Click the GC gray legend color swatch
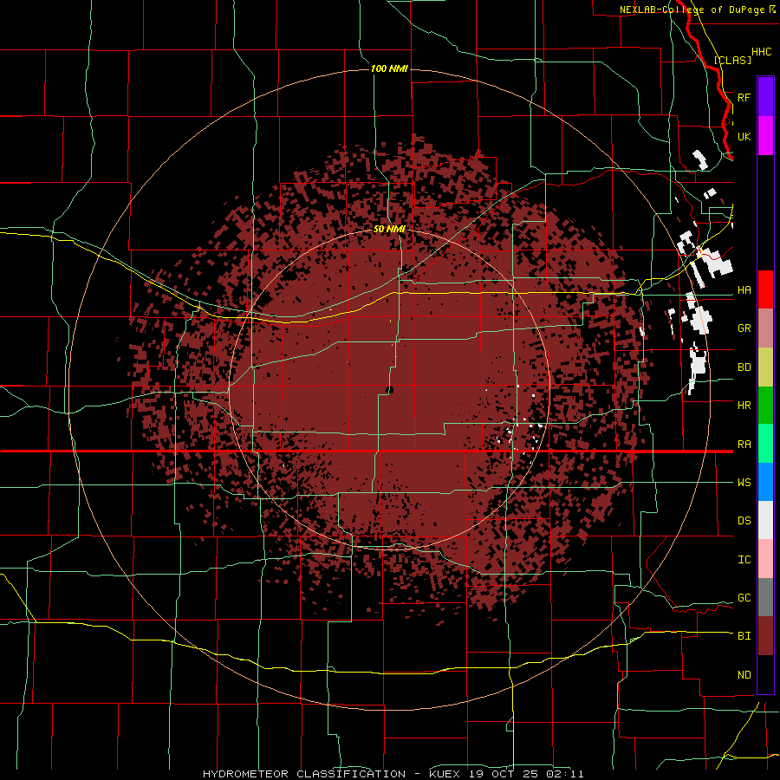Image resolution: width=780 pixels, height=780 pixels. coord(765,597)
